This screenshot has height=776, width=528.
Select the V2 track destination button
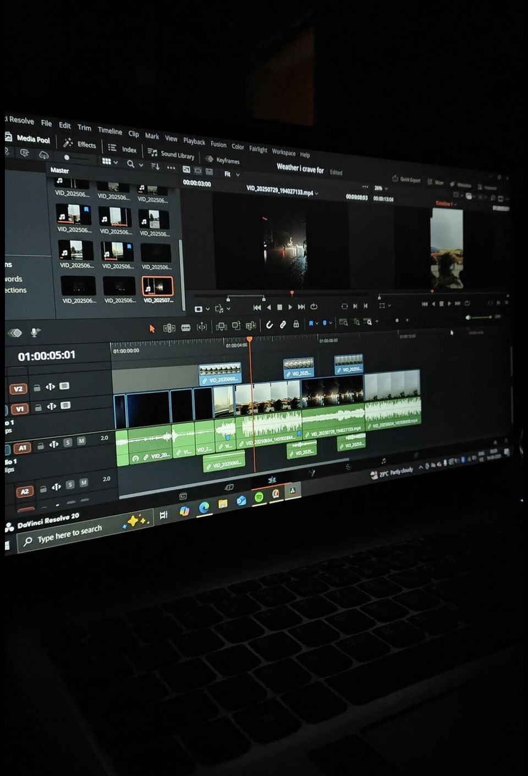18,389
